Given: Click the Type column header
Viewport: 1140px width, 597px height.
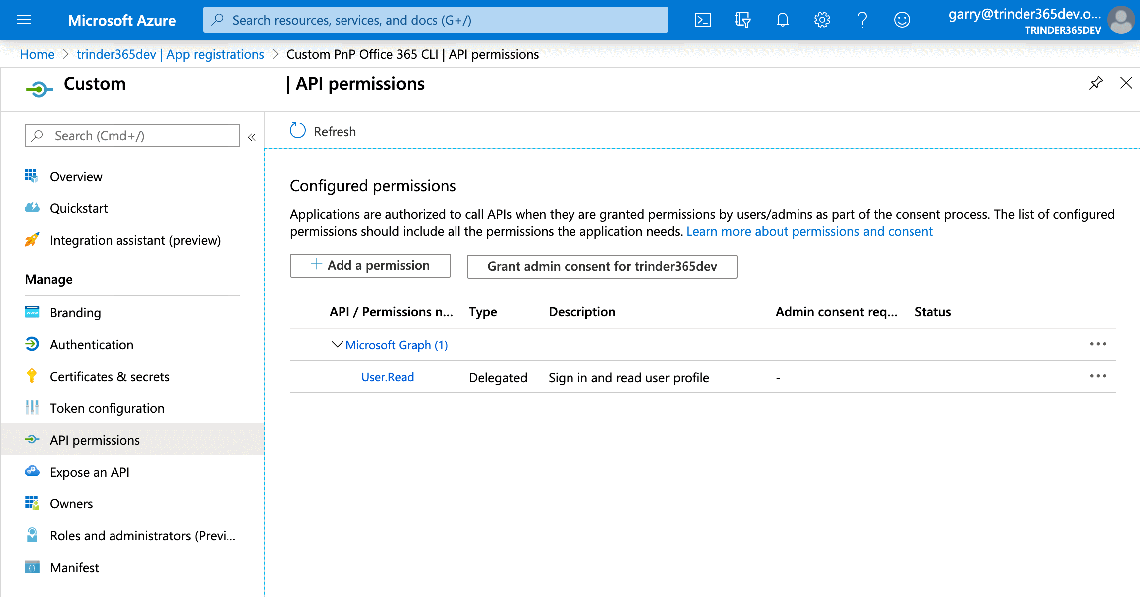Looking at the screenshot, I should point(482,312).
